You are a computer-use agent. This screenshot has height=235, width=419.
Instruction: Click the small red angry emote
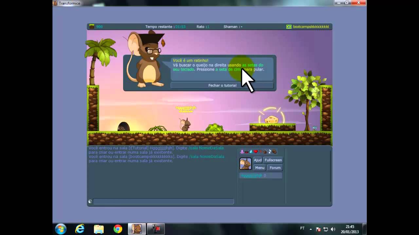[x=261, y=151]
